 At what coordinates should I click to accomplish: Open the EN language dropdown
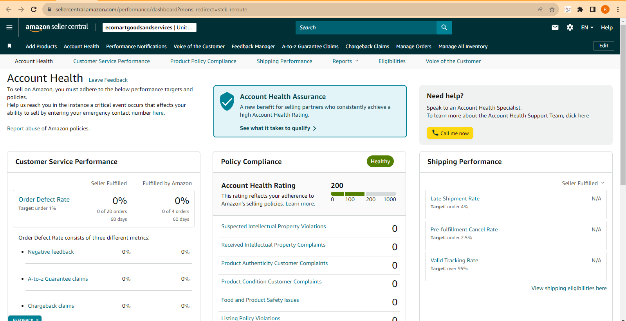587,27
